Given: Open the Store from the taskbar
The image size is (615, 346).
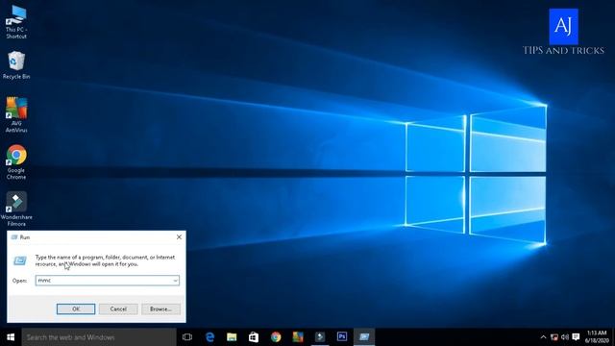Looking at the screenshot, I should pyautogui.click(x=254, y=337).
